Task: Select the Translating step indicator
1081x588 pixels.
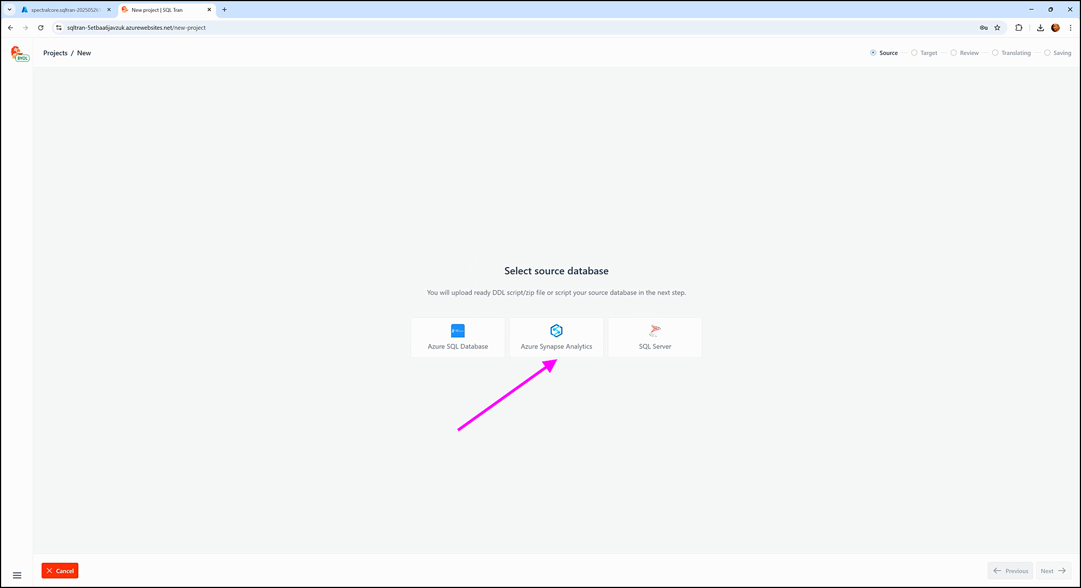Action: coord(995,53)
